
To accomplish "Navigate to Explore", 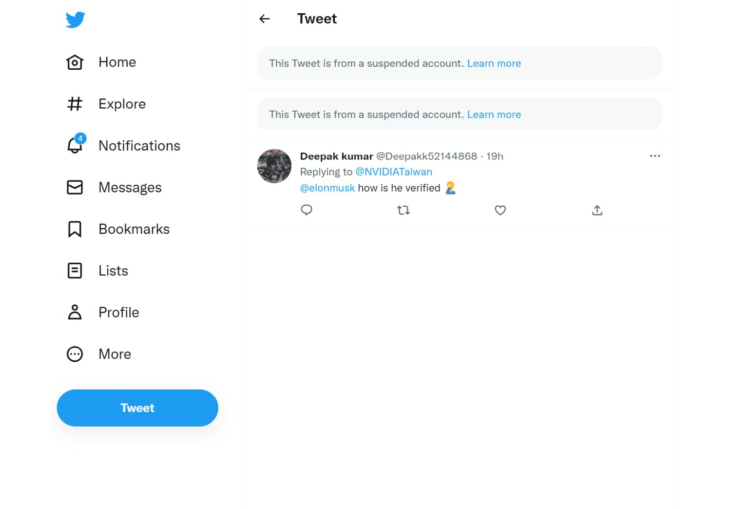I will click(122, 104).
